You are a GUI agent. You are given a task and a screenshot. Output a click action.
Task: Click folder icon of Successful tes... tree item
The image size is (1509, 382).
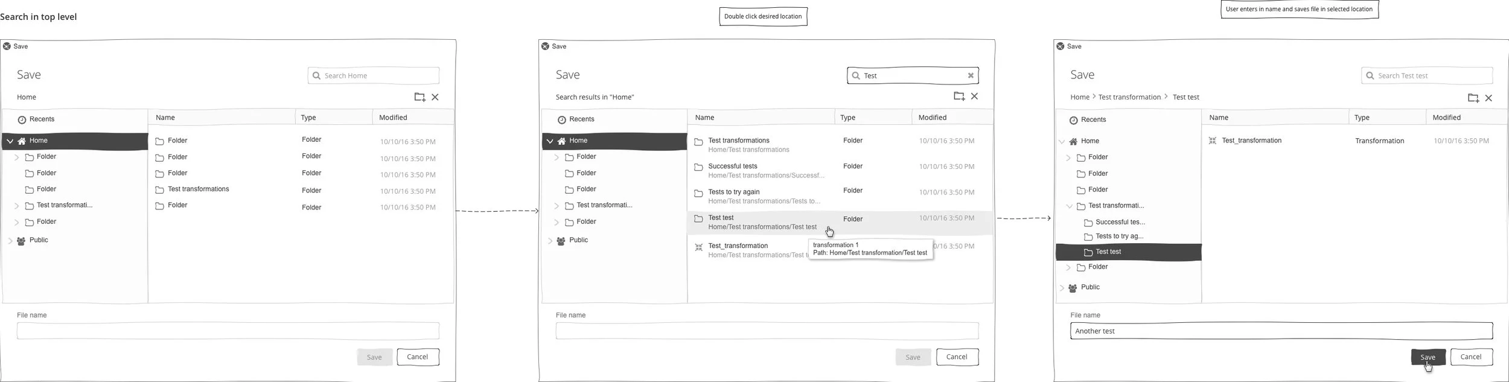1088,223
